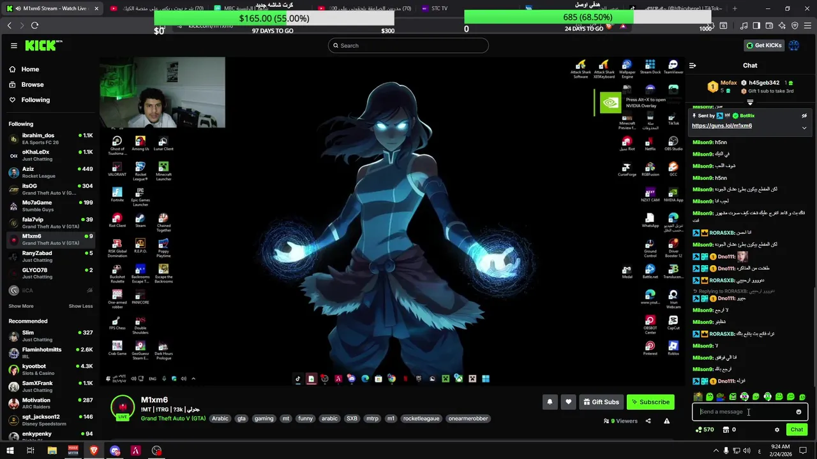817x459 pixels.
Task: Open a new browser tab
Action: pyautogui.click(x=735, y=8)
